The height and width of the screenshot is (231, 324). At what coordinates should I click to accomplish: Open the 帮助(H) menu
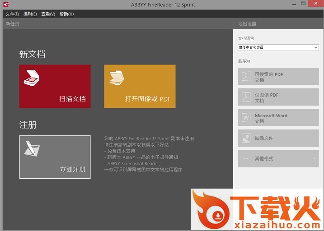(66, 14)
